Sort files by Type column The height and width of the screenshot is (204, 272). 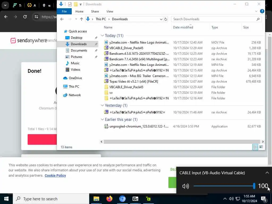215,27
